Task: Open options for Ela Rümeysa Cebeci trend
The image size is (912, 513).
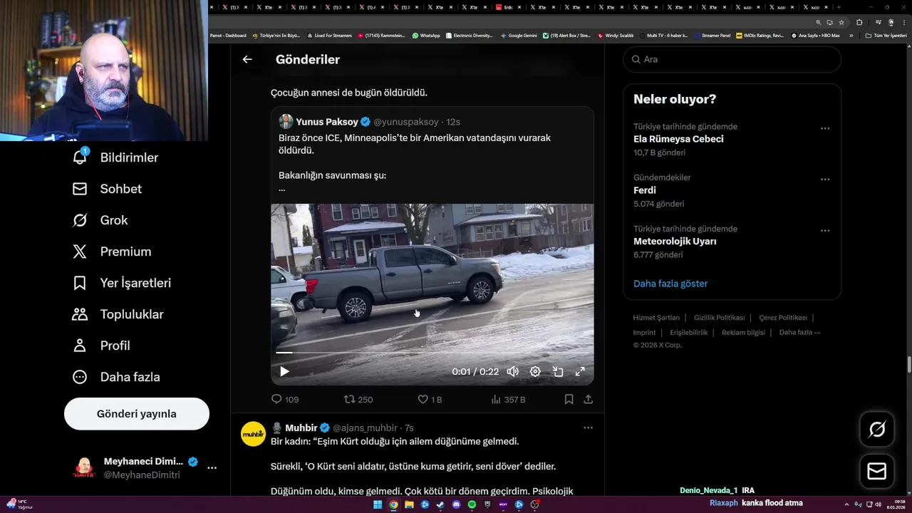Action: (x=825, y=128)
